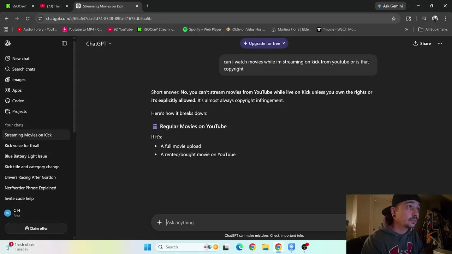Open Kick title and category change chat

[35, 167]
